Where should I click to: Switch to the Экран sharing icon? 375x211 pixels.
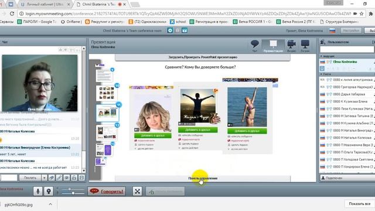[305, 46]
